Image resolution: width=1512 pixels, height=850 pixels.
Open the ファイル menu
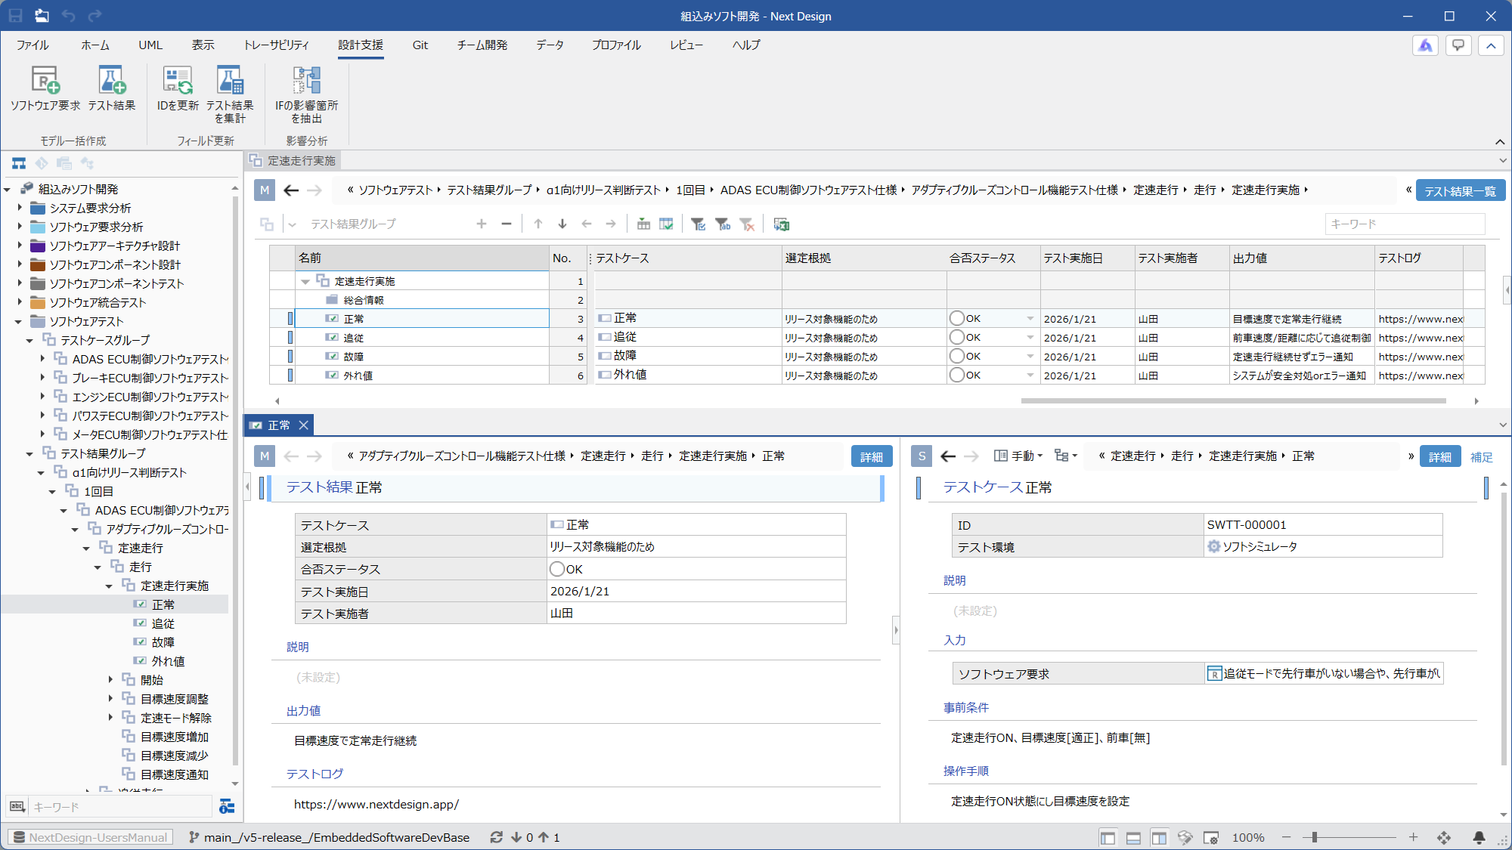33,45
